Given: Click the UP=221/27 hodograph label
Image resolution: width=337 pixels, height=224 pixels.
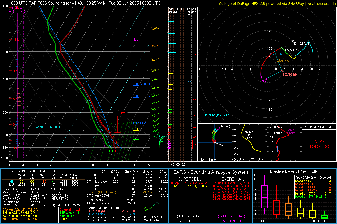Looking at the screenshot, I should pos(291,50).
